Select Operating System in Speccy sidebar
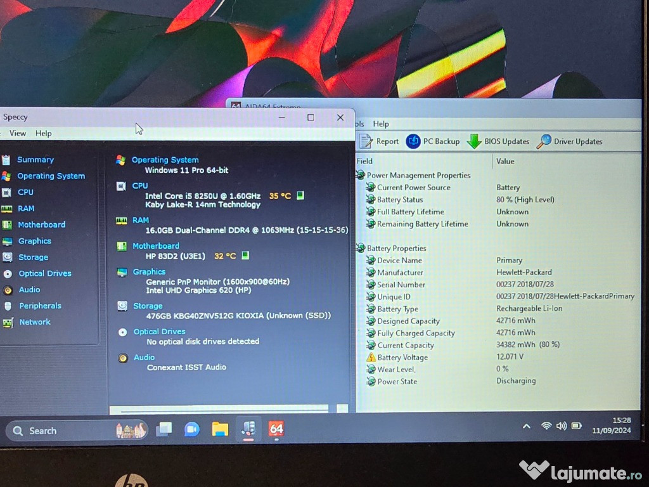Viewport: 649px width, 487px height. [51, 176]
